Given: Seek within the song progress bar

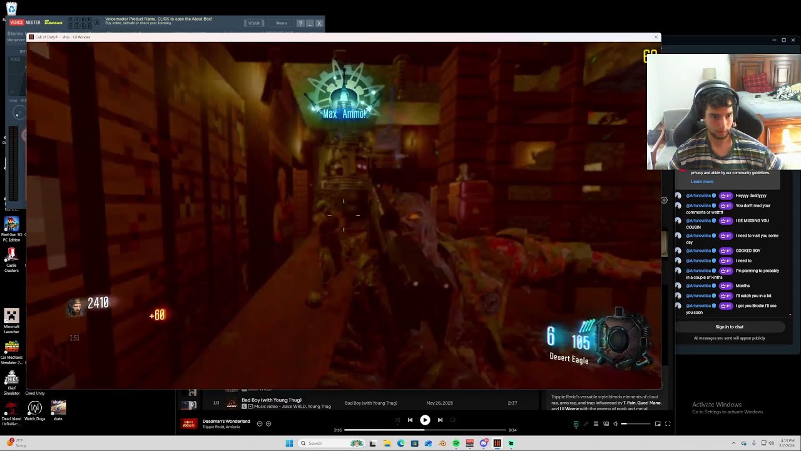Looking at the screenshot, I should [x=425, y=430].
